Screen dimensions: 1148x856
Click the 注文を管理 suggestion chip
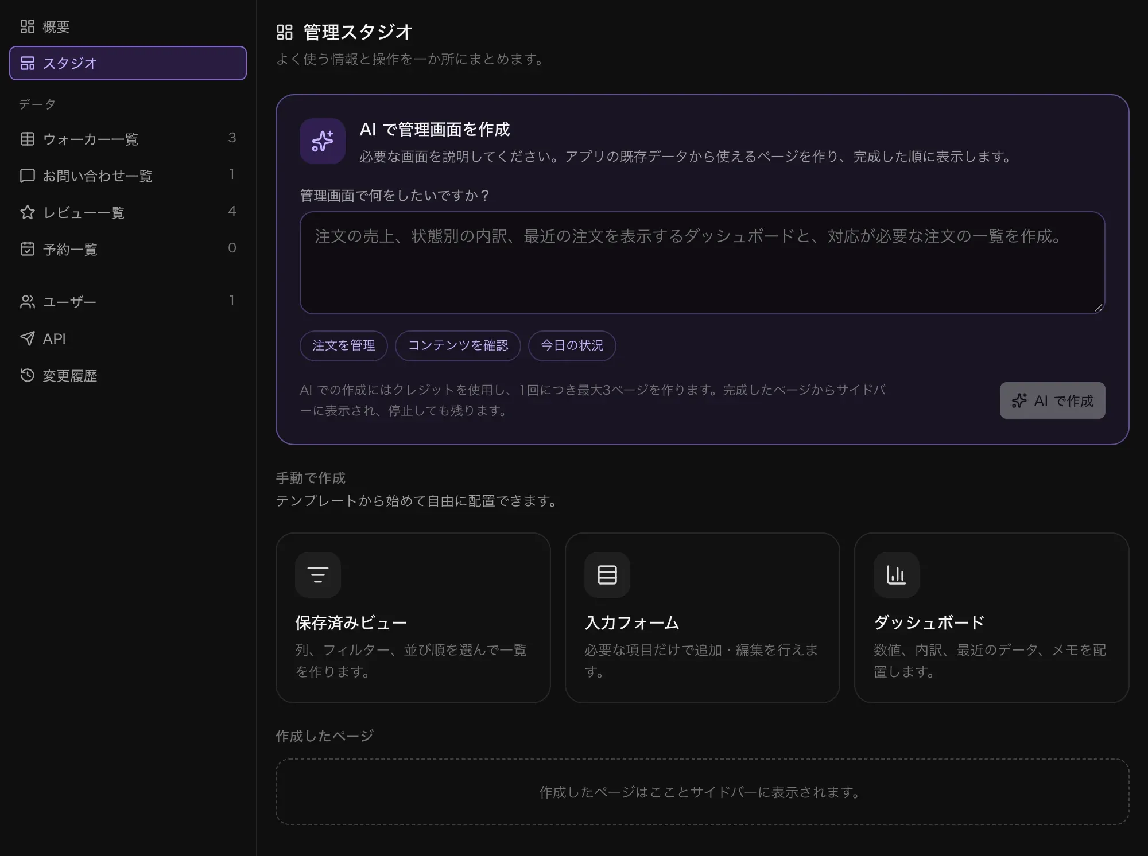(344, 345)
